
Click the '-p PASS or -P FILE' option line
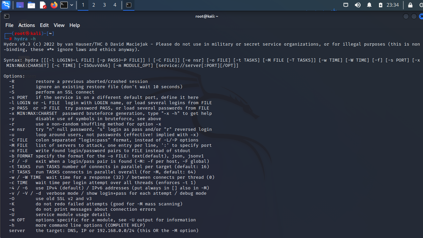pyautogui.click(x=109, y=108)
